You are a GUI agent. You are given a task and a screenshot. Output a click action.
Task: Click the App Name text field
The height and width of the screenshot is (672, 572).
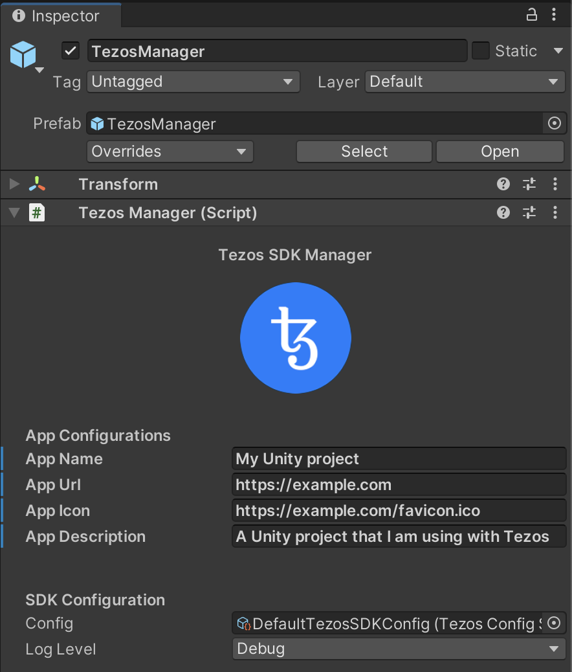pyautogui.click(x=399, y=459)
